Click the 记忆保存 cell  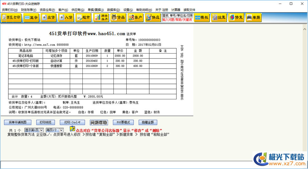pos(56,56)
